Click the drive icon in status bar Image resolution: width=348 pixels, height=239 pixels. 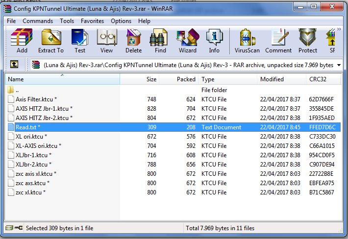click(x=9, y=228)
